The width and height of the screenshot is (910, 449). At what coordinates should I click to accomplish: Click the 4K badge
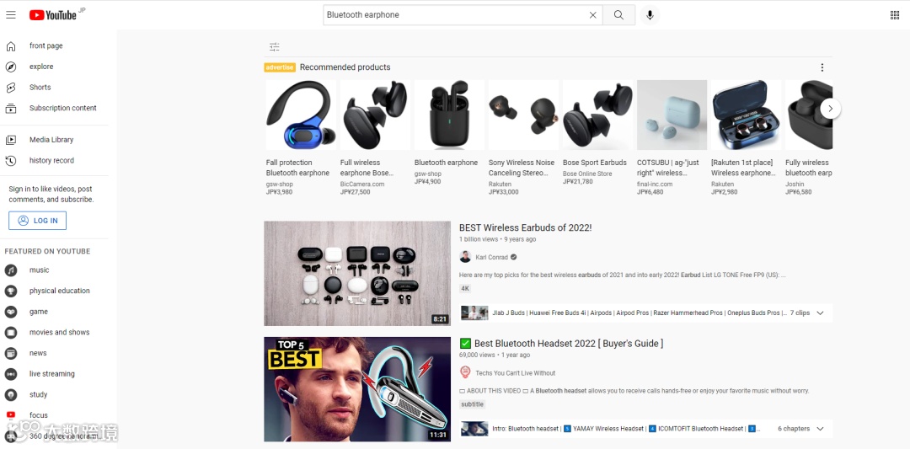(465, 288)
